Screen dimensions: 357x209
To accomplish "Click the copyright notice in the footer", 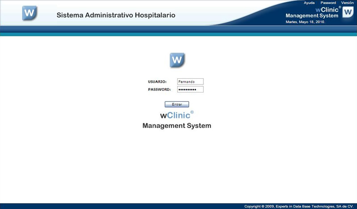I will click(x=299, y=206).
